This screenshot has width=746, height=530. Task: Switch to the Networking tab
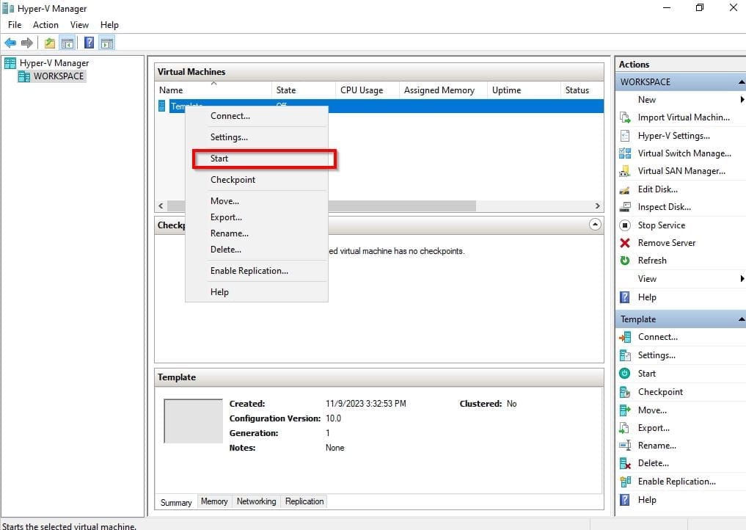point(256,501)
